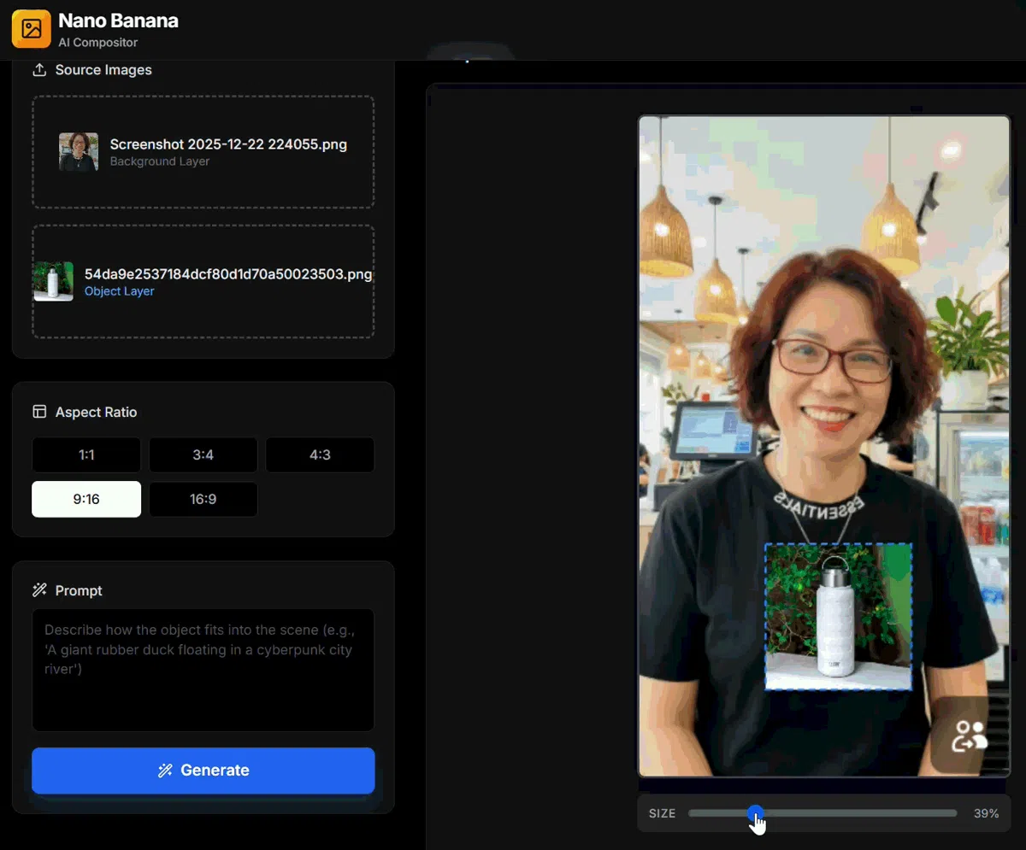
Task: Click the Aspect Ratio layout icon
Action: [39, 412]
